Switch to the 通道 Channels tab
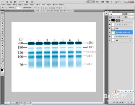135x105 pixels. pyautogui.click(x=114, y=12)
